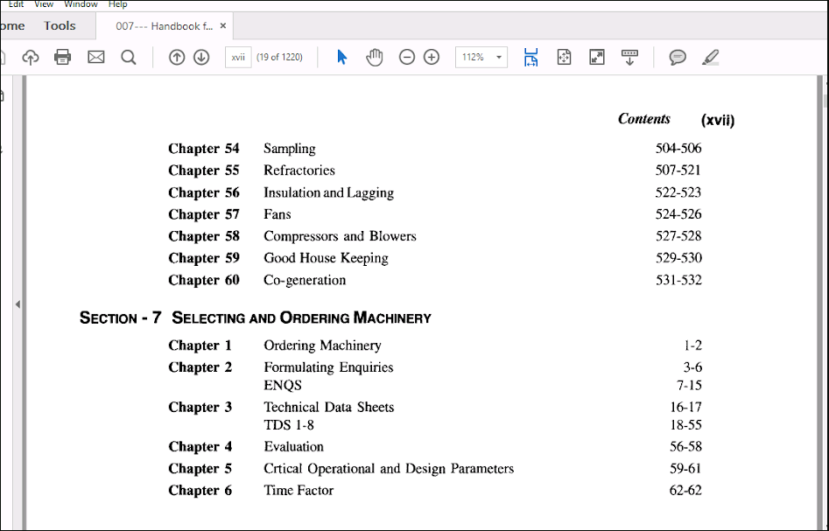Click the 'ENQS' entry
Image resolution: width=829 pixels, height=531 pixels.
[283, 385]
